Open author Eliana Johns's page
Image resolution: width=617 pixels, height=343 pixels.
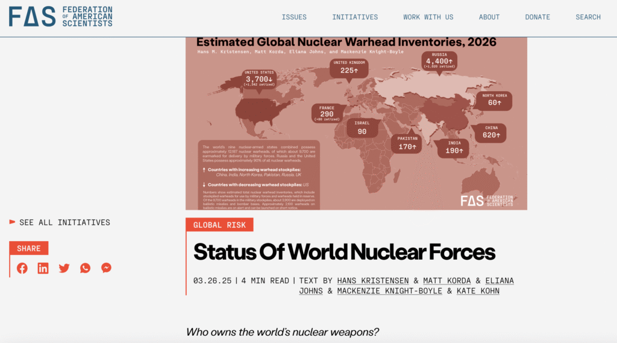point(500,281)
